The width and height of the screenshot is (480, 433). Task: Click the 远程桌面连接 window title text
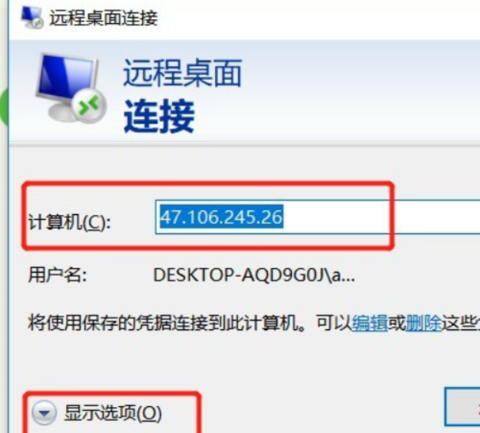pos(104,18)
